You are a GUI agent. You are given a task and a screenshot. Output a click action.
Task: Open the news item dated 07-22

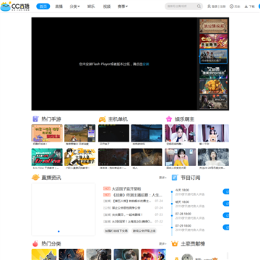coord(133,222)
